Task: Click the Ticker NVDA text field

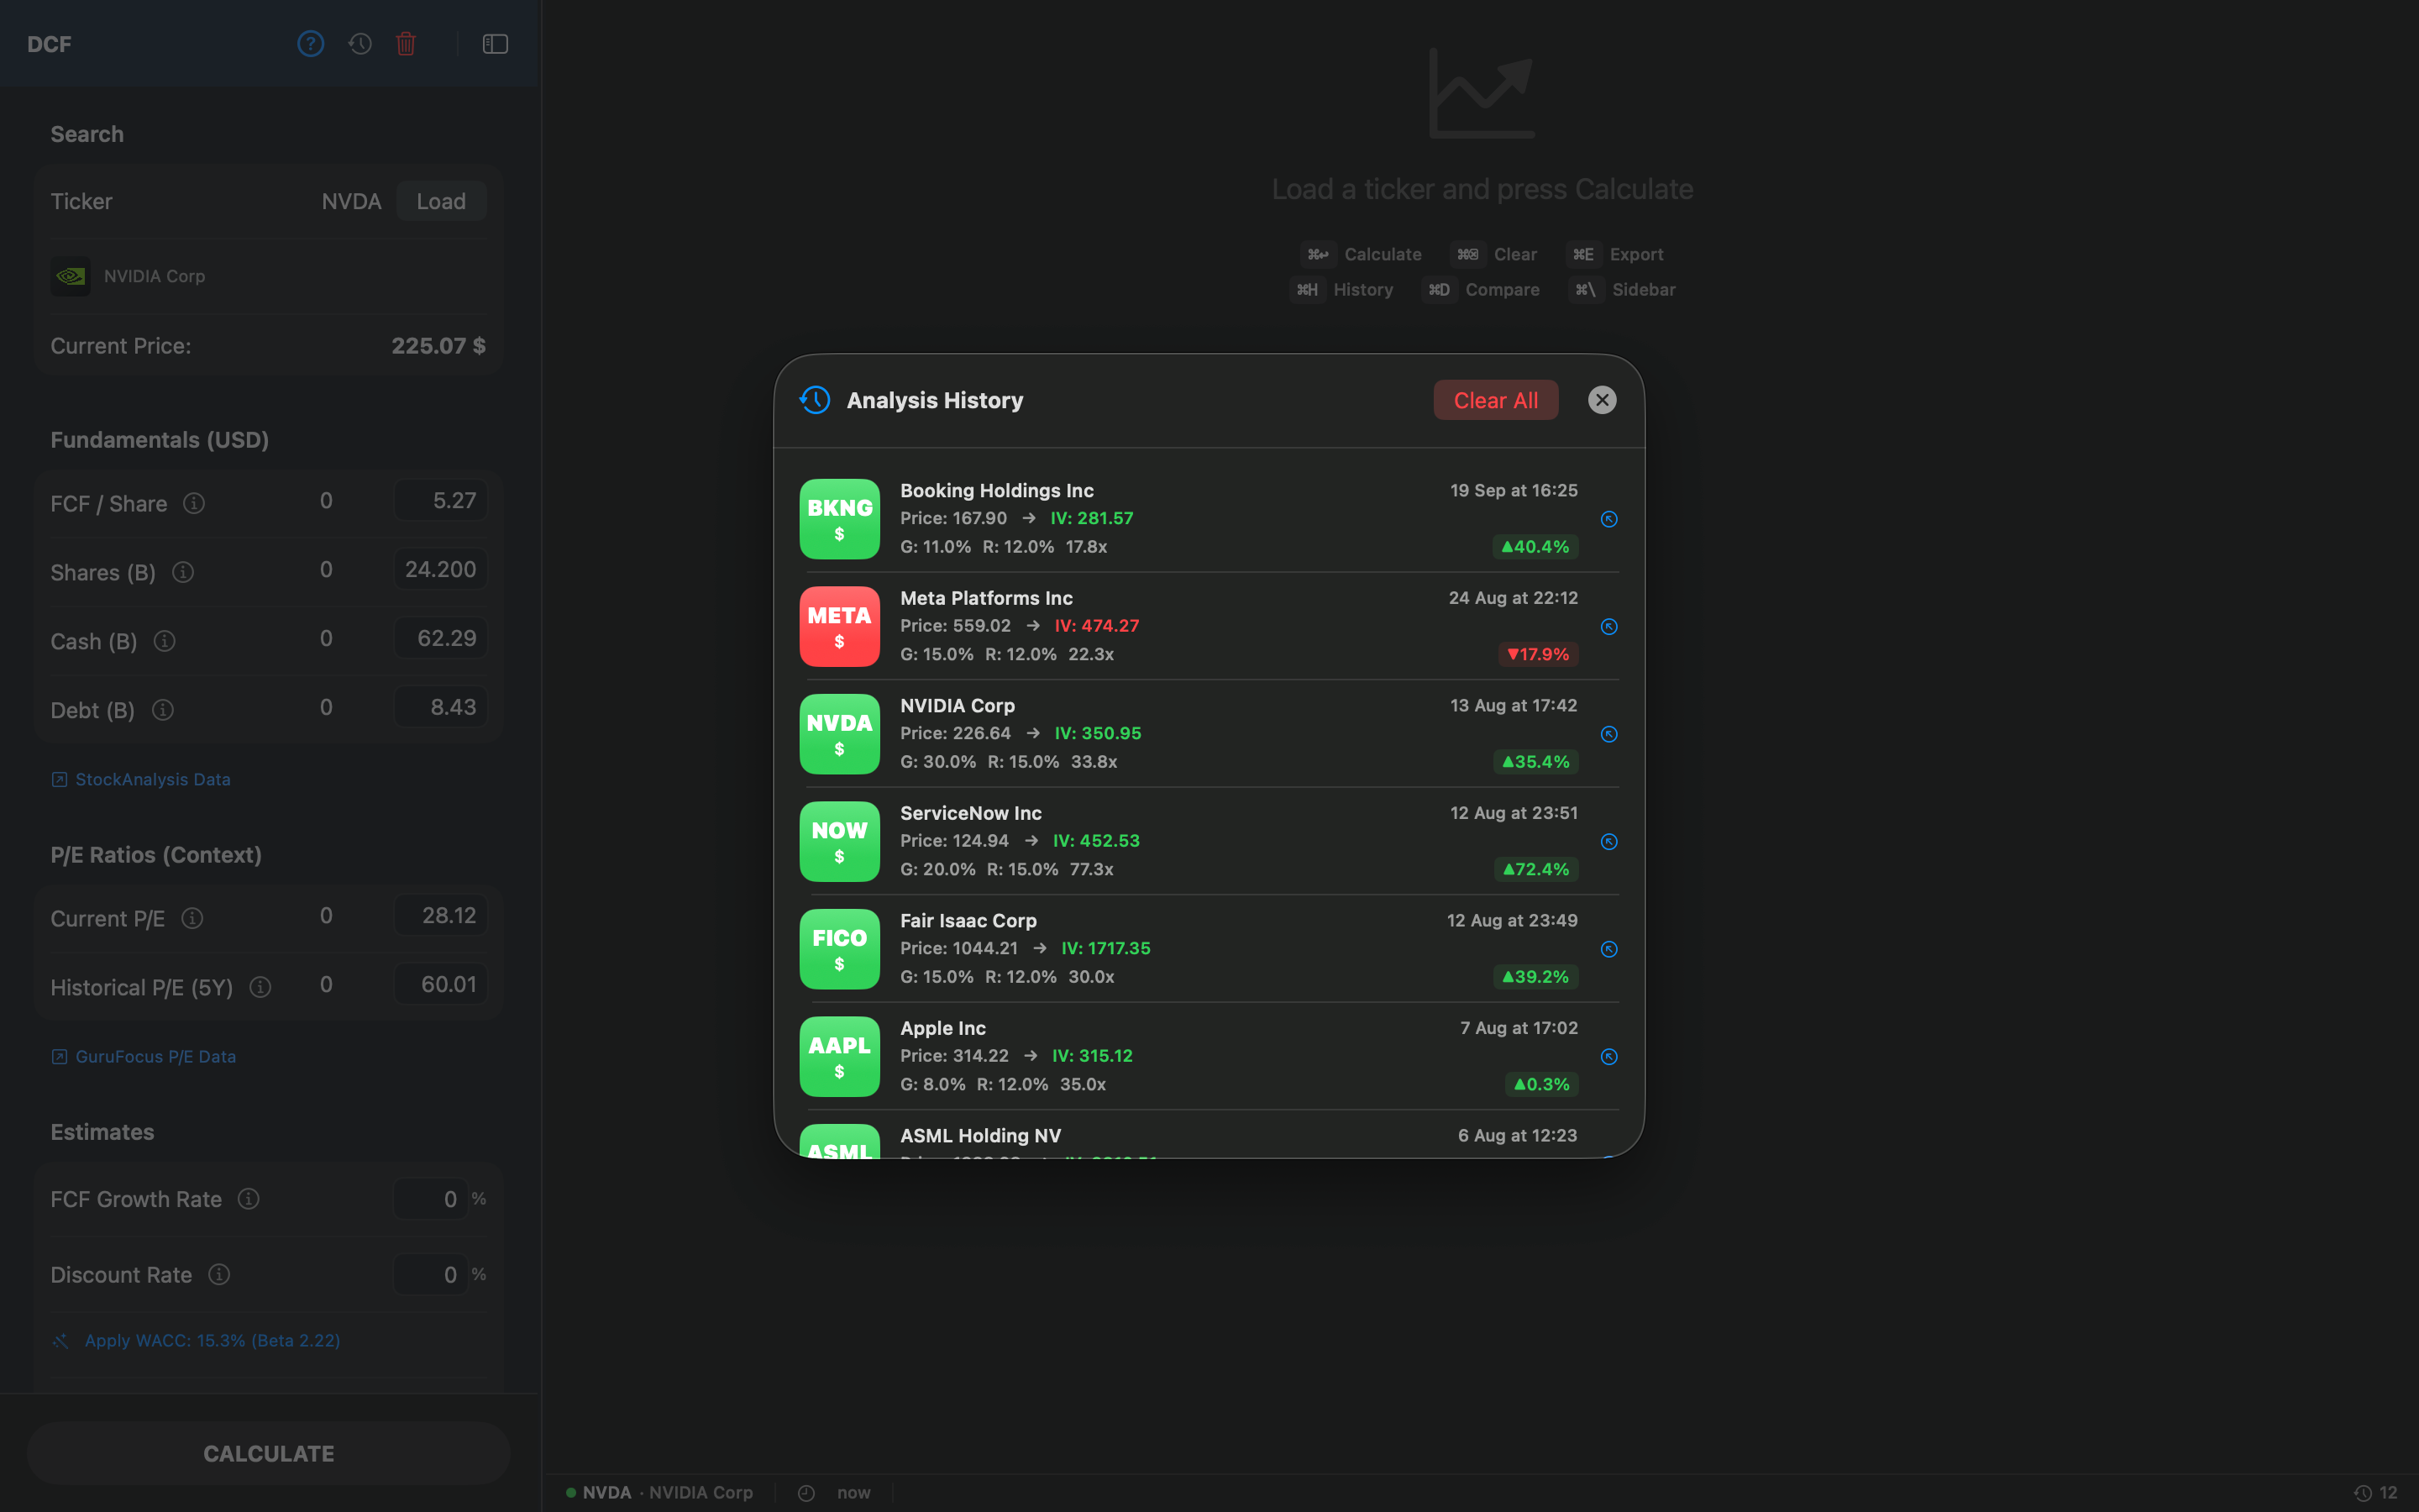Action: pos(351,201)
